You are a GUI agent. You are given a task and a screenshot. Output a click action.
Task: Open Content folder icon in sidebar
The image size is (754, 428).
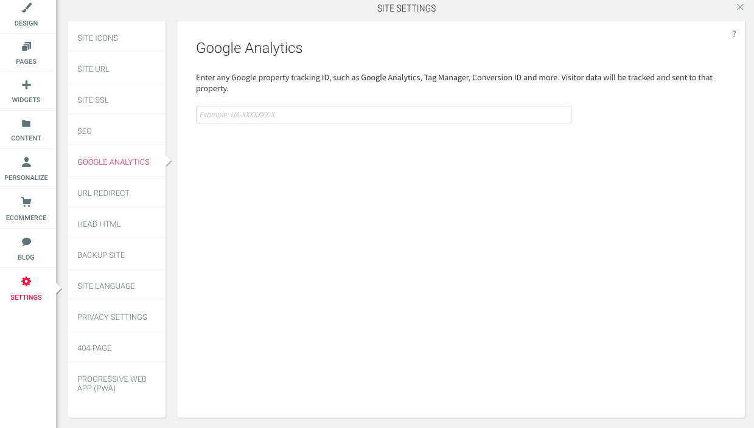[26, 123]
